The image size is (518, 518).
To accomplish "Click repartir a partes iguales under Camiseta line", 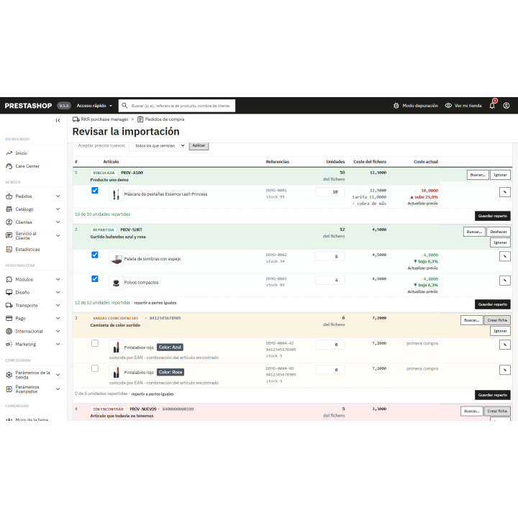I will 153,394.
